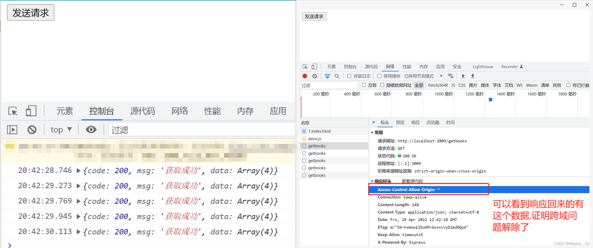
Task: Open 源代码 tab in left devtools
Action: (143, 111)
